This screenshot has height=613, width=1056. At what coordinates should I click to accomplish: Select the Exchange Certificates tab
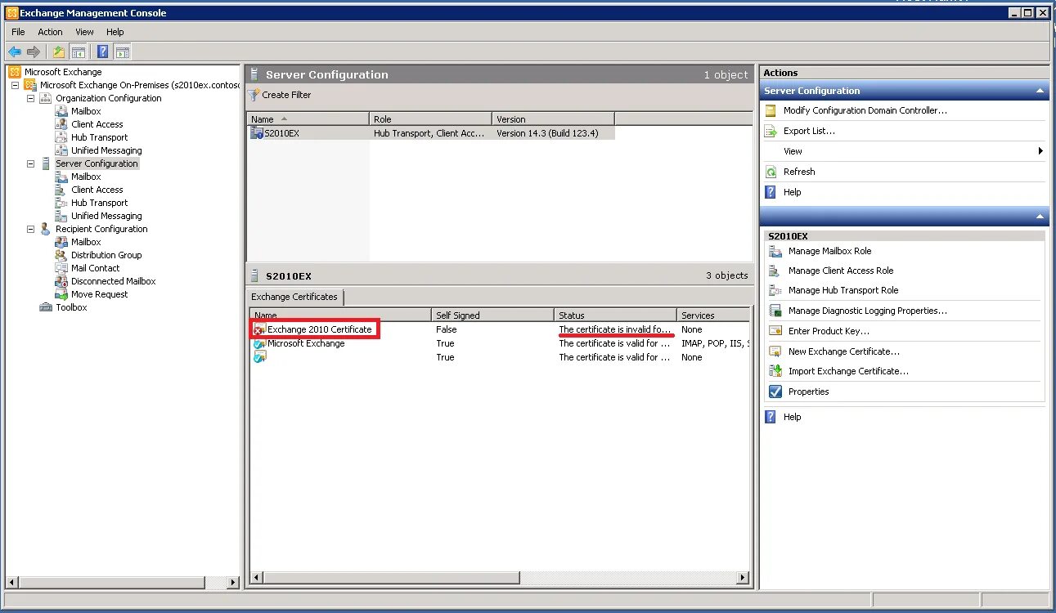[x=294, y=297]
